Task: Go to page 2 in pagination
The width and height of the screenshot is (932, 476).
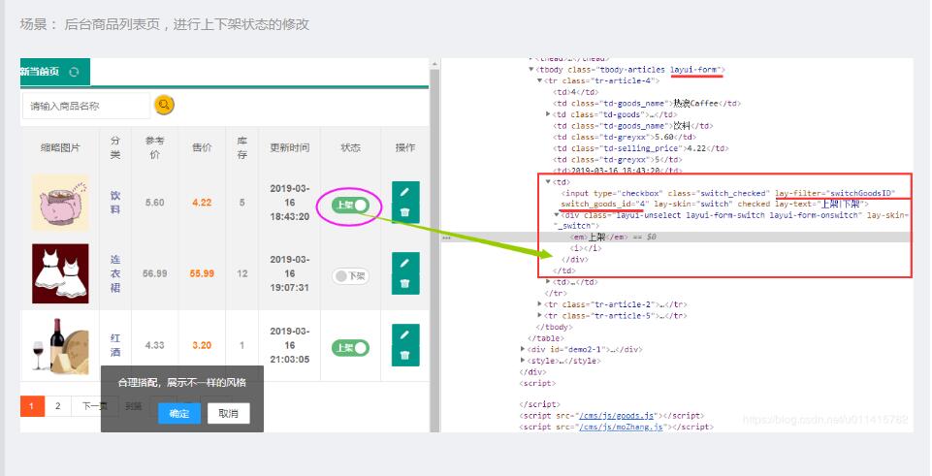Action: 57,406
